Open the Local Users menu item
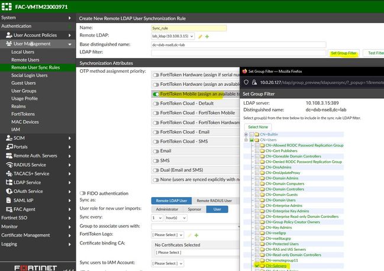The width and height of the screenshot is (384, 271). [x=22, y=52]
